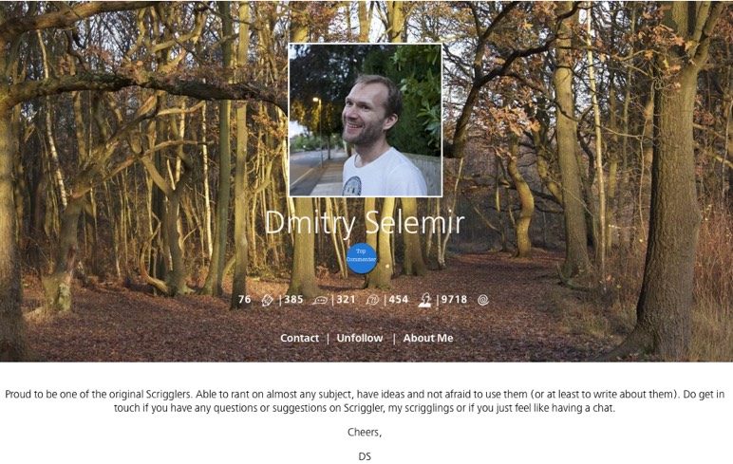This screenshot has width=733, height=464.
Task: Open Dmitry Selemir's profile photo
Action: [366, 121]
